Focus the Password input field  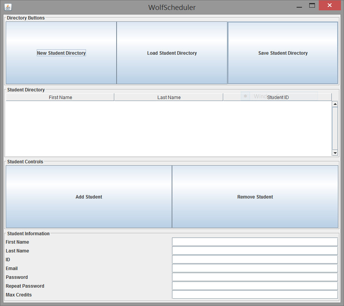(x=255, y=277)
